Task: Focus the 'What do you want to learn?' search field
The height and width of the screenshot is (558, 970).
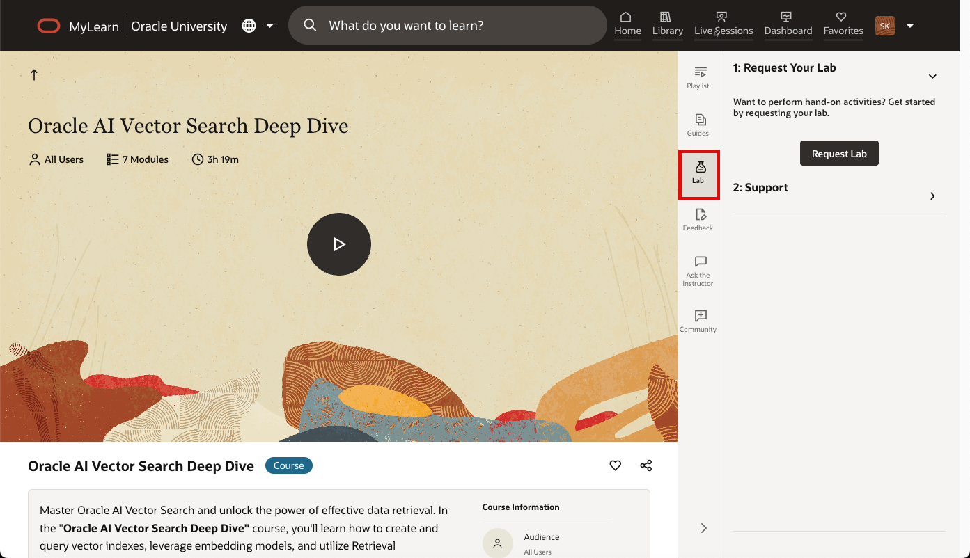Action: point(447,25)
